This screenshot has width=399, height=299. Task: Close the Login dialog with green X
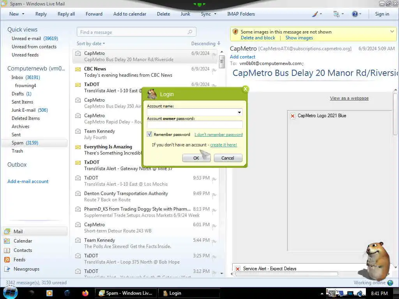tap(245, 89)
